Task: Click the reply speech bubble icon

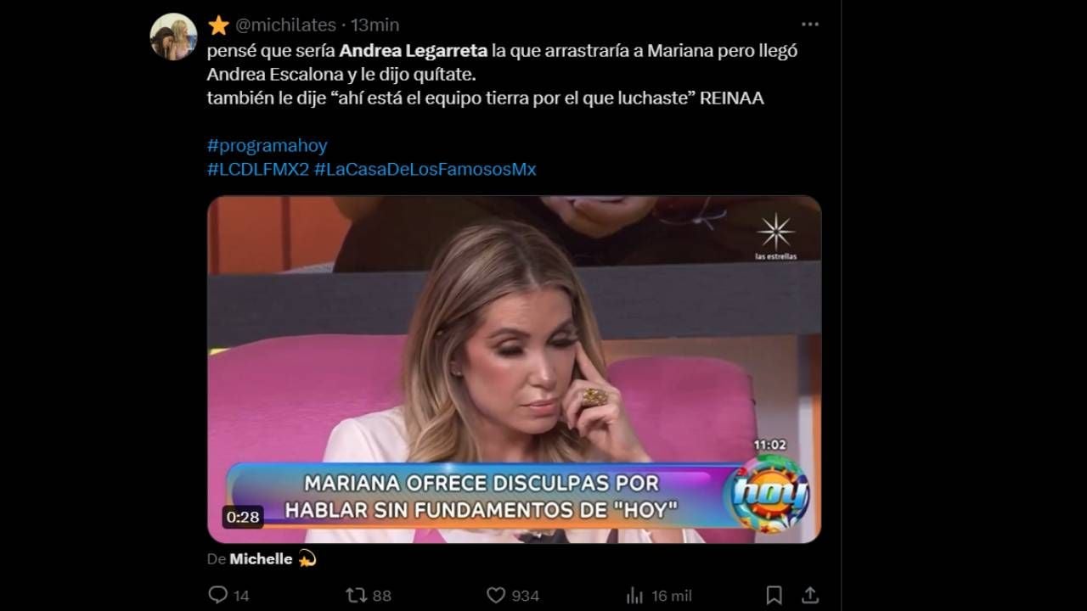Action: [x=217, y=595]
